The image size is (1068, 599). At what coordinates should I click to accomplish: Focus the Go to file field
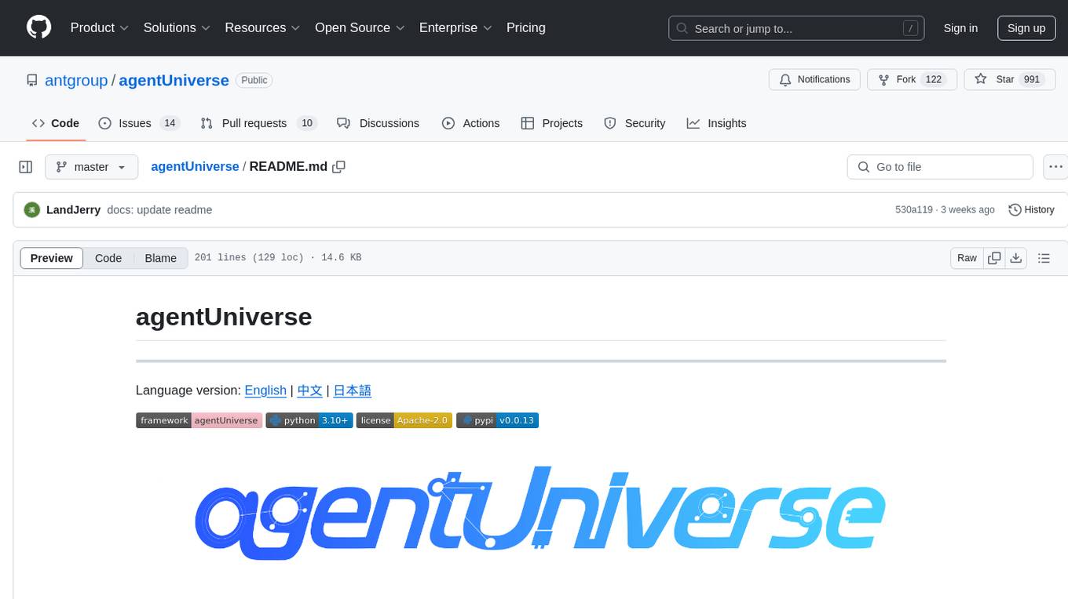click(x=940, y=167)
